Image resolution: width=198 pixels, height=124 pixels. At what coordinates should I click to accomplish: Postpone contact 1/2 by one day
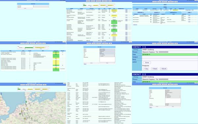tap(146, 69)
